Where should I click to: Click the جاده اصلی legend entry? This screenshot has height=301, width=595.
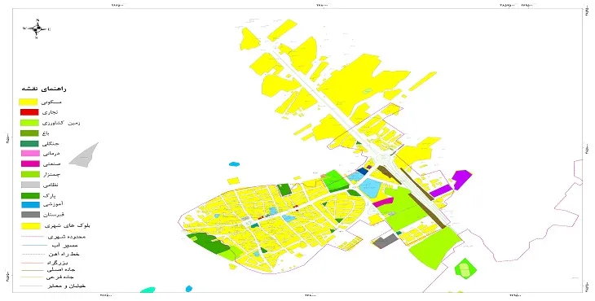[48, 270]
